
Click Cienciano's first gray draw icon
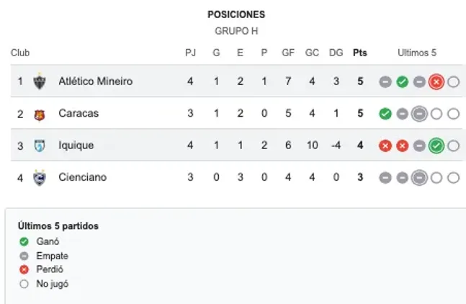pos(385,177)
